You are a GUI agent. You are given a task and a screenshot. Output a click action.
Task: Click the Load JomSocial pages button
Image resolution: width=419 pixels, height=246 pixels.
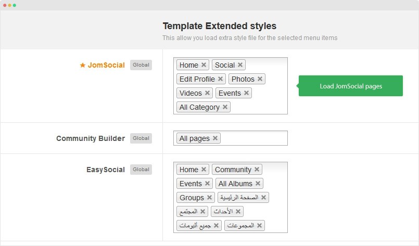click(351, 86)
